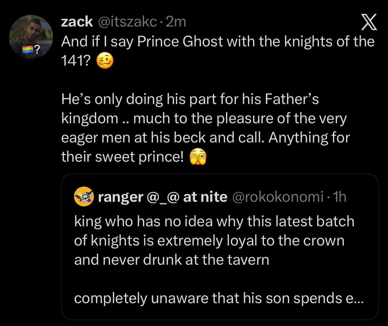
Task: Click the "and never drunk at the tavern" line
Action: click(171, 260)
